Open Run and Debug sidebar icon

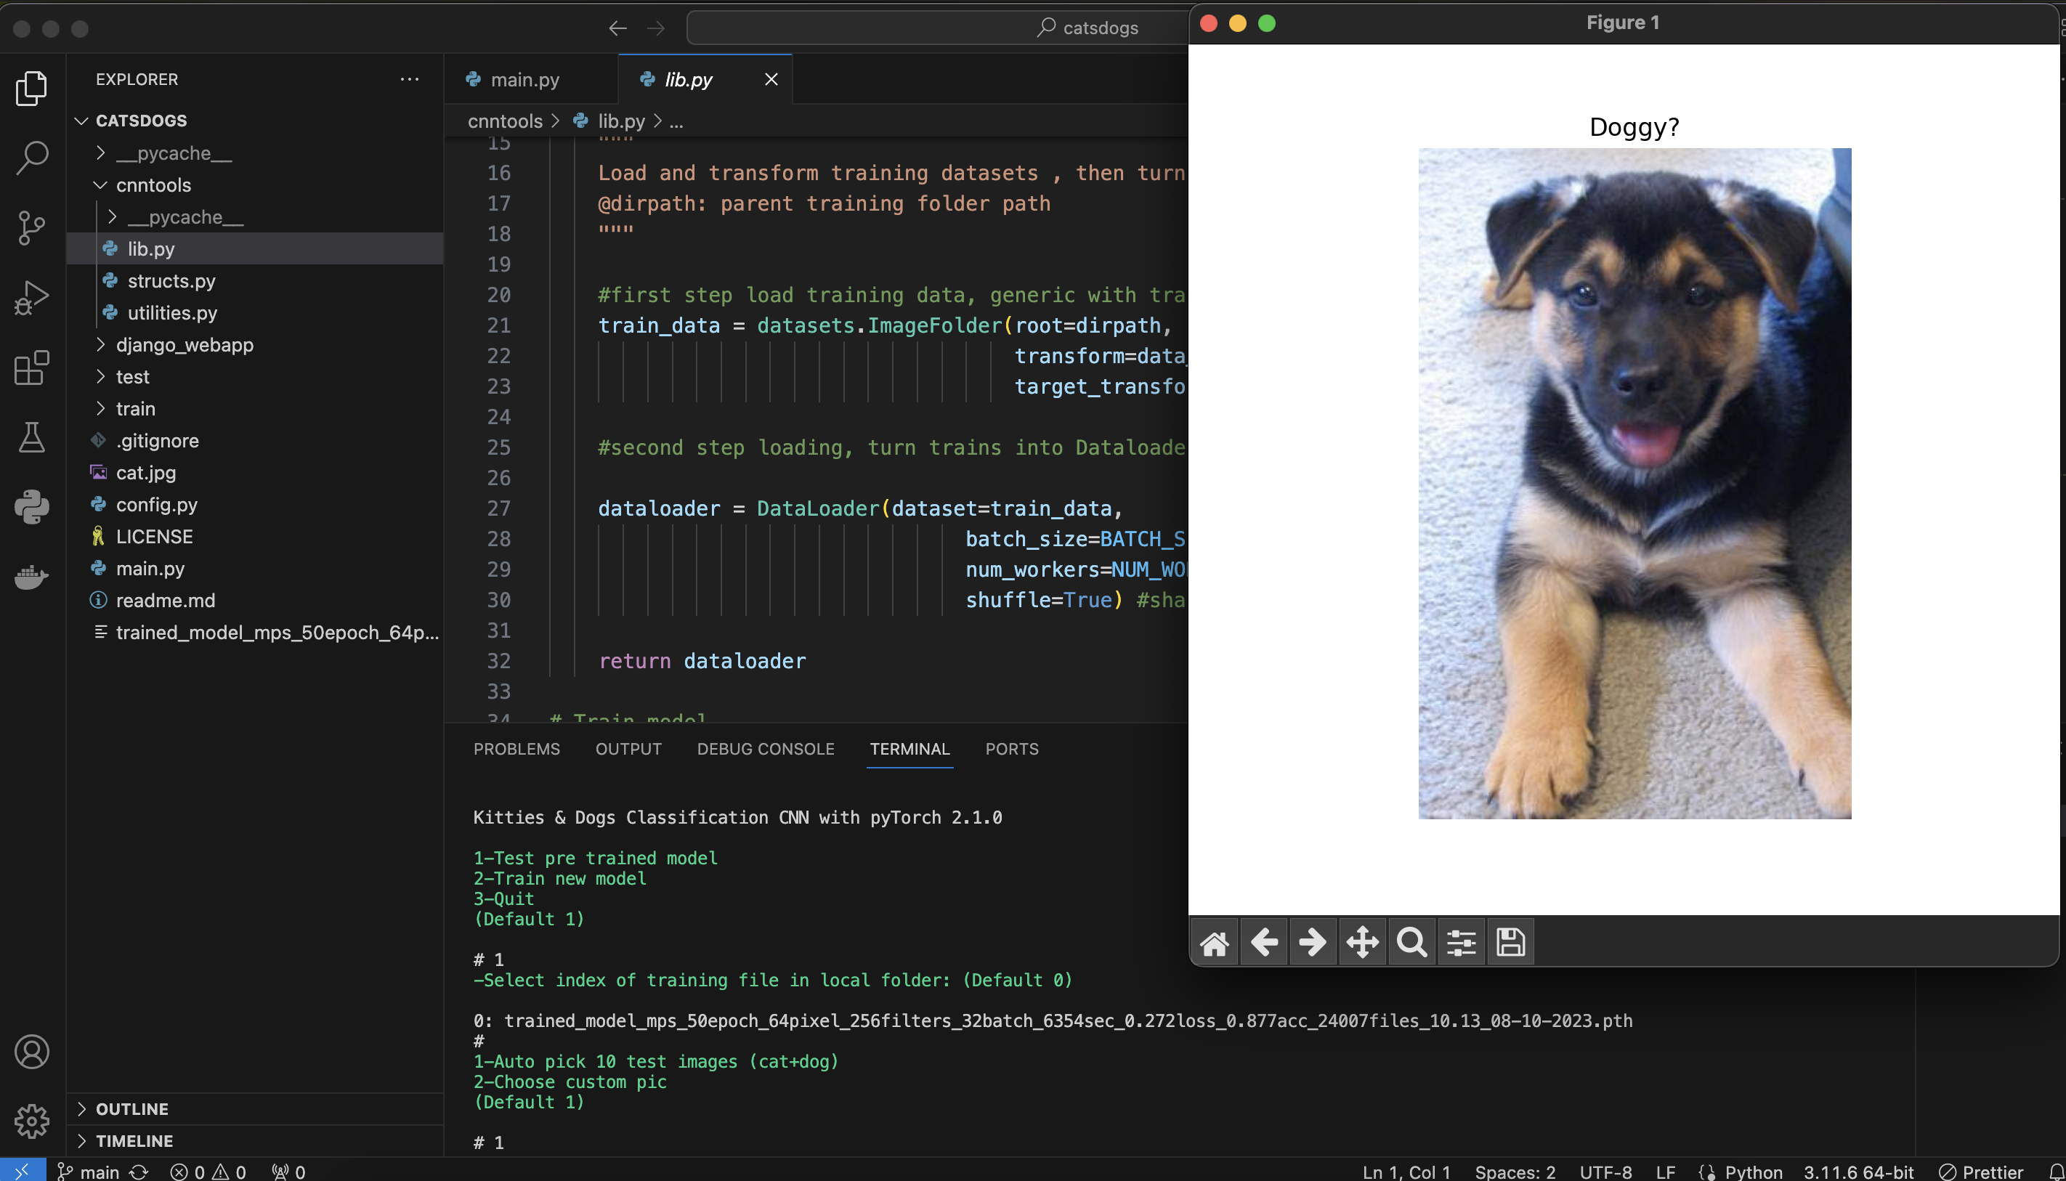point(32,298)
